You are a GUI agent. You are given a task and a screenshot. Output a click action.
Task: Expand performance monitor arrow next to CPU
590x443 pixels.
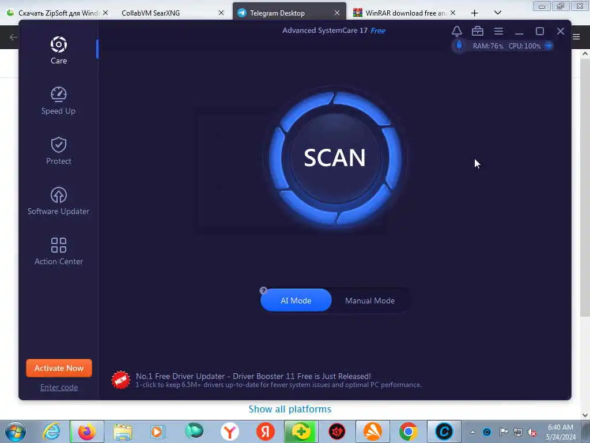[549, 46]
